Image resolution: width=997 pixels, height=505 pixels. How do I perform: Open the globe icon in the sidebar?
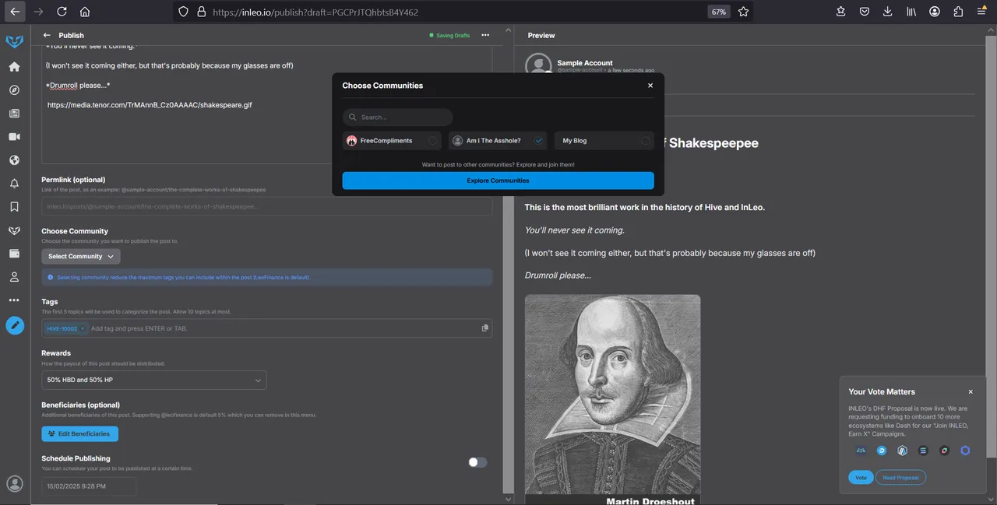tap(14, 160)
